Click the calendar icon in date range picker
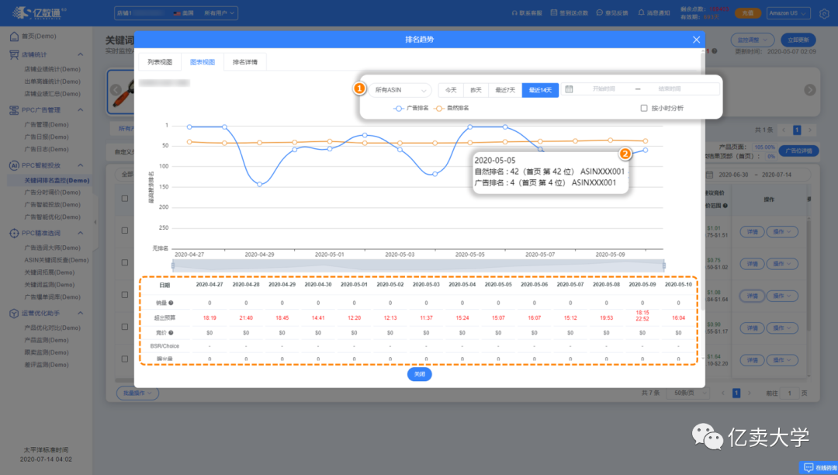The height and width of the screenshot is (475, 838). (570, 89)
